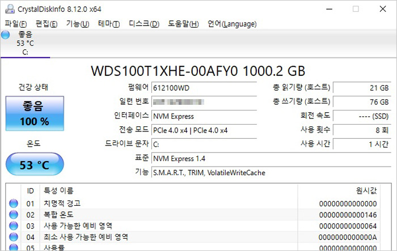Close the CrystalDiskInfo window
397x251 pixels.
tap(383, 9)
